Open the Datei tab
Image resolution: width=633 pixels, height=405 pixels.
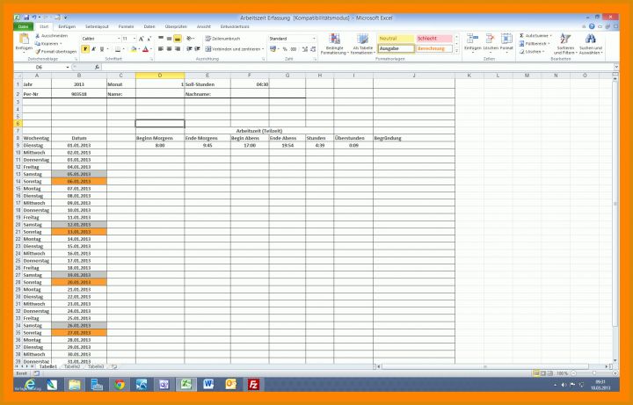(24, 26)
